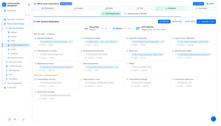
Task: Switch to the Preliminary phase tab
Action: point(48,8)
